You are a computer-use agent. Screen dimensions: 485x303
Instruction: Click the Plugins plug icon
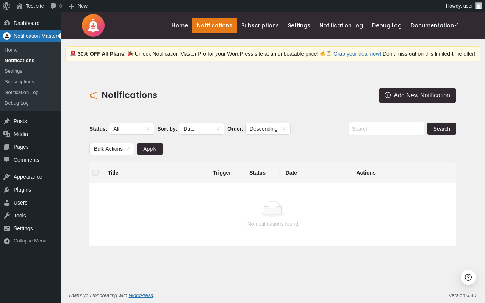(7, 190)
